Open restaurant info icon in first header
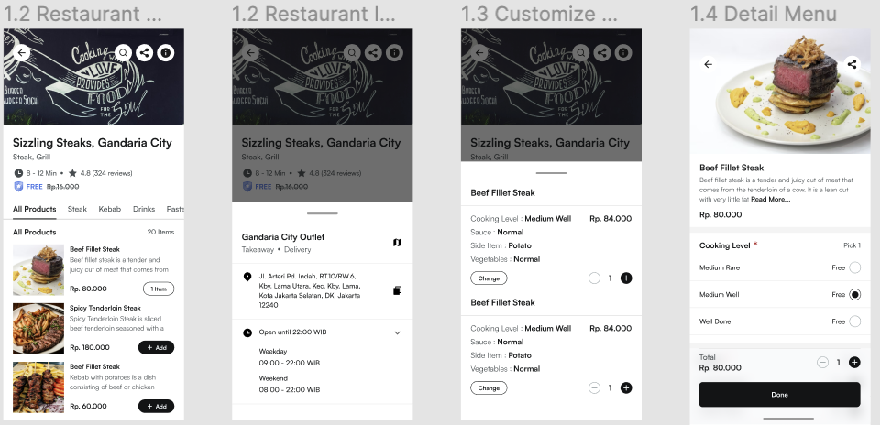This screenshot has width=880, height=425. [165, 52]
